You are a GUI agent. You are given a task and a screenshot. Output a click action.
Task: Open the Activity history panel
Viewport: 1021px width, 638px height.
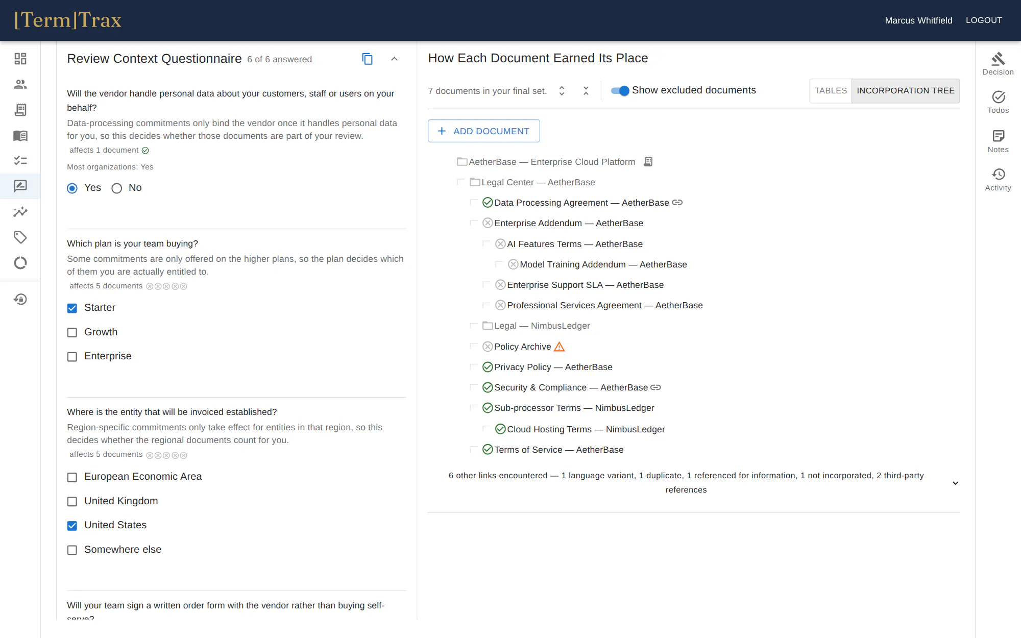(998, 180)
